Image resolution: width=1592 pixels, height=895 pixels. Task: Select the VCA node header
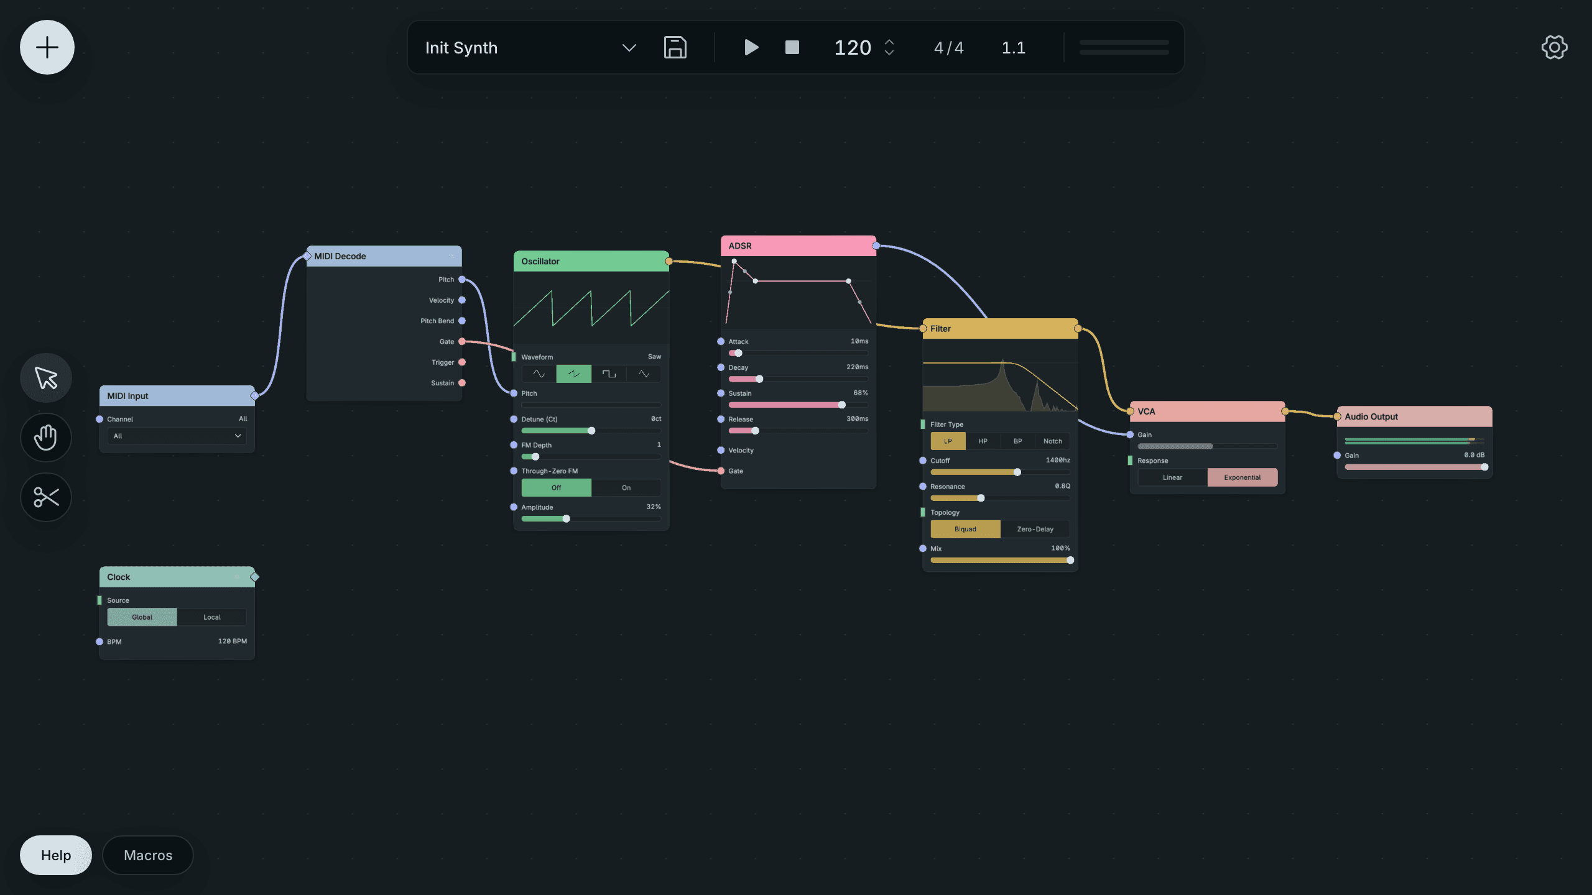click(x=1207, y=411)
